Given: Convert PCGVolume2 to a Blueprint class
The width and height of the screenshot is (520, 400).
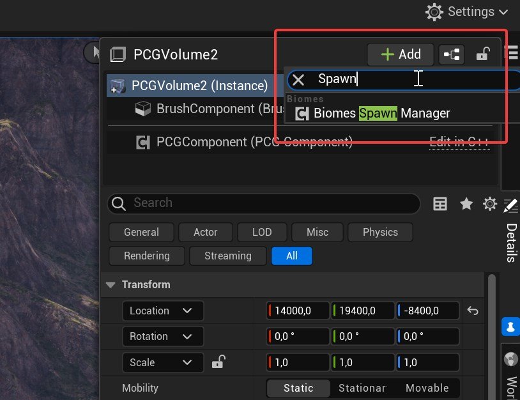Looking at the screenshot, I should [x=452, y=54].
